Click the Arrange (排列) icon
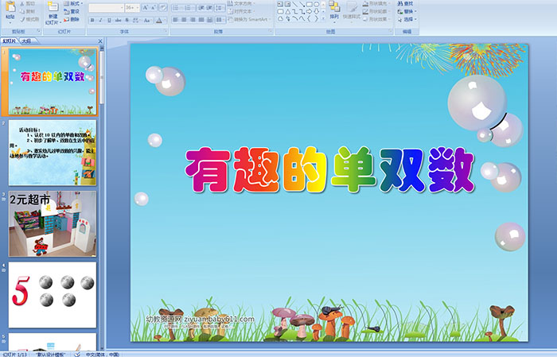This screenshot has height=357, width=557. click(334, 10)
